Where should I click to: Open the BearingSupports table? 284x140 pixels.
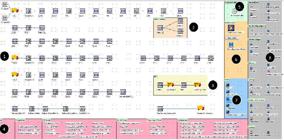pos(251,31)
